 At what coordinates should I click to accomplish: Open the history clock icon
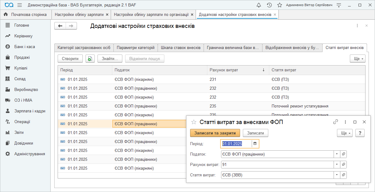pyautogui.click(x=269, y=5)
